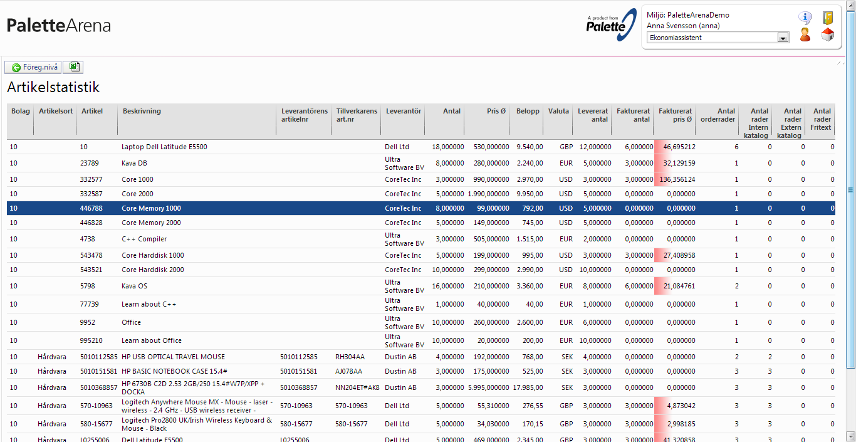Select HP BASIC NOTEBOOK CASE 15.4# row

coord(420,371)
